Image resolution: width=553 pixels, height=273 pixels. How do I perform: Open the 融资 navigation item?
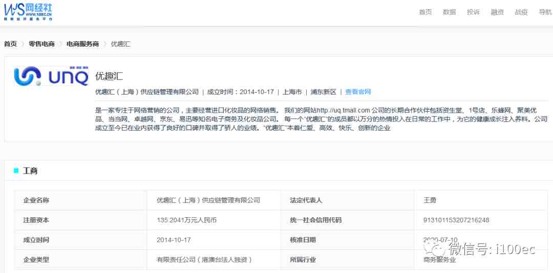(497, 12)
